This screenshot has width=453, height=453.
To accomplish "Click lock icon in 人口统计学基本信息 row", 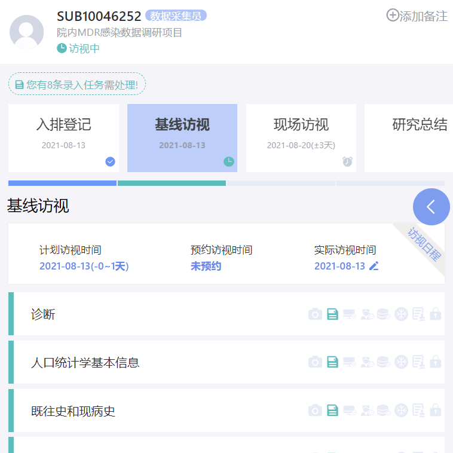I will (x=436, y=362).
